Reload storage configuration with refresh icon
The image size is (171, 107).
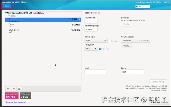tap(19, 89)
